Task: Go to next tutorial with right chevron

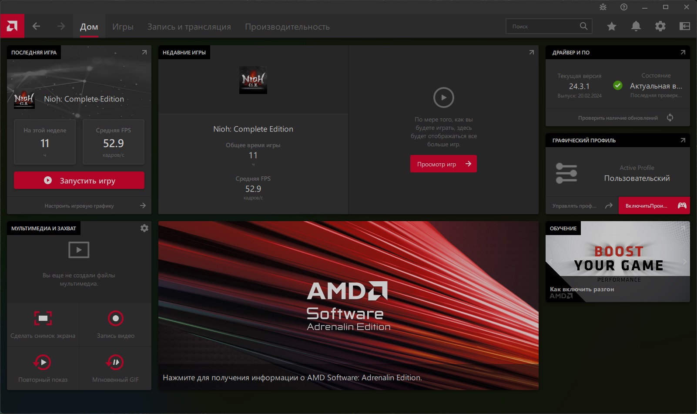Action: (x=684, y=262)
